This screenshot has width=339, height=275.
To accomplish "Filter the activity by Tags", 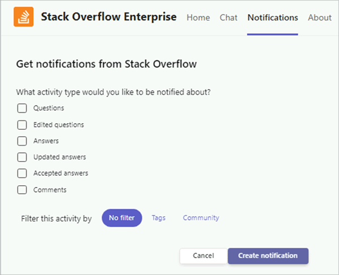I will pos(158,218).
